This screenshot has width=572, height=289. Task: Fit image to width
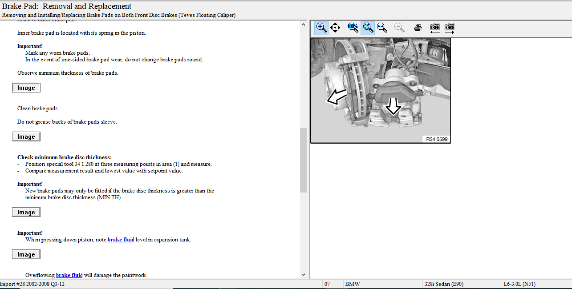[382, 28]
